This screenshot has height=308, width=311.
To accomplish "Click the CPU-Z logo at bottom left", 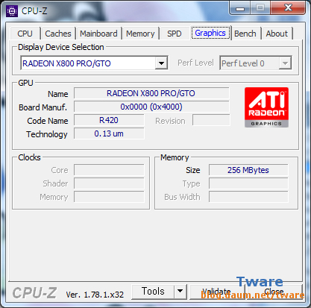I will point(34,292).
